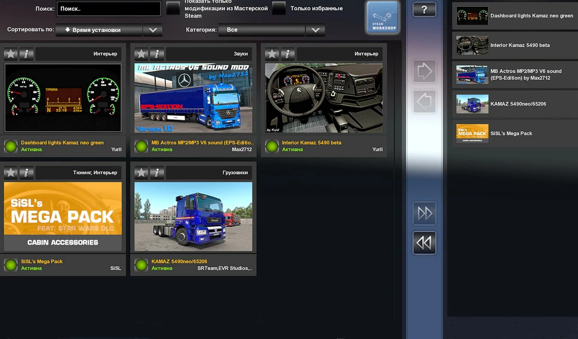Click the blue KAMAZ truck thumbnail
The height and width of the screenshot is (339, 578).
[193, 217]
